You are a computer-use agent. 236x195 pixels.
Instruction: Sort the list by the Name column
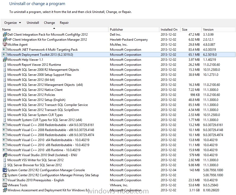(55, 29)
